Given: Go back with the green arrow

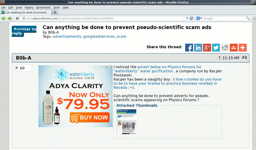Looking at the screenshot, I should coord(3,19).
